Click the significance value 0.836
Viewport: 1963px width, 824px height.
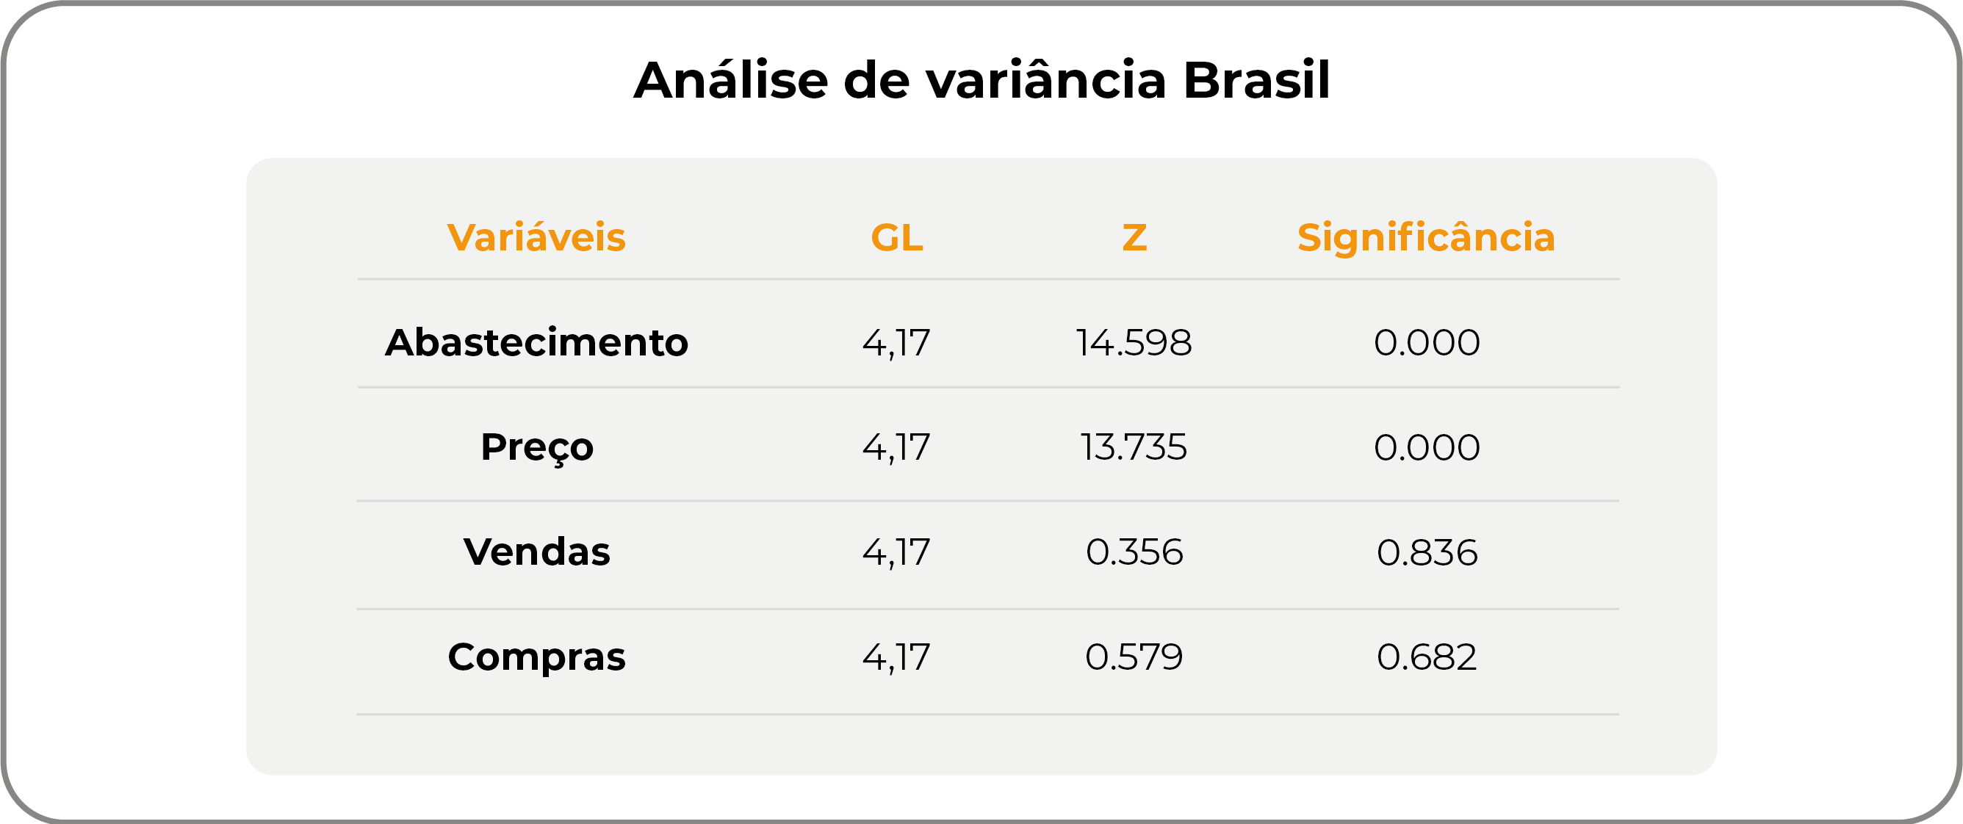[x=1427, y=552]
